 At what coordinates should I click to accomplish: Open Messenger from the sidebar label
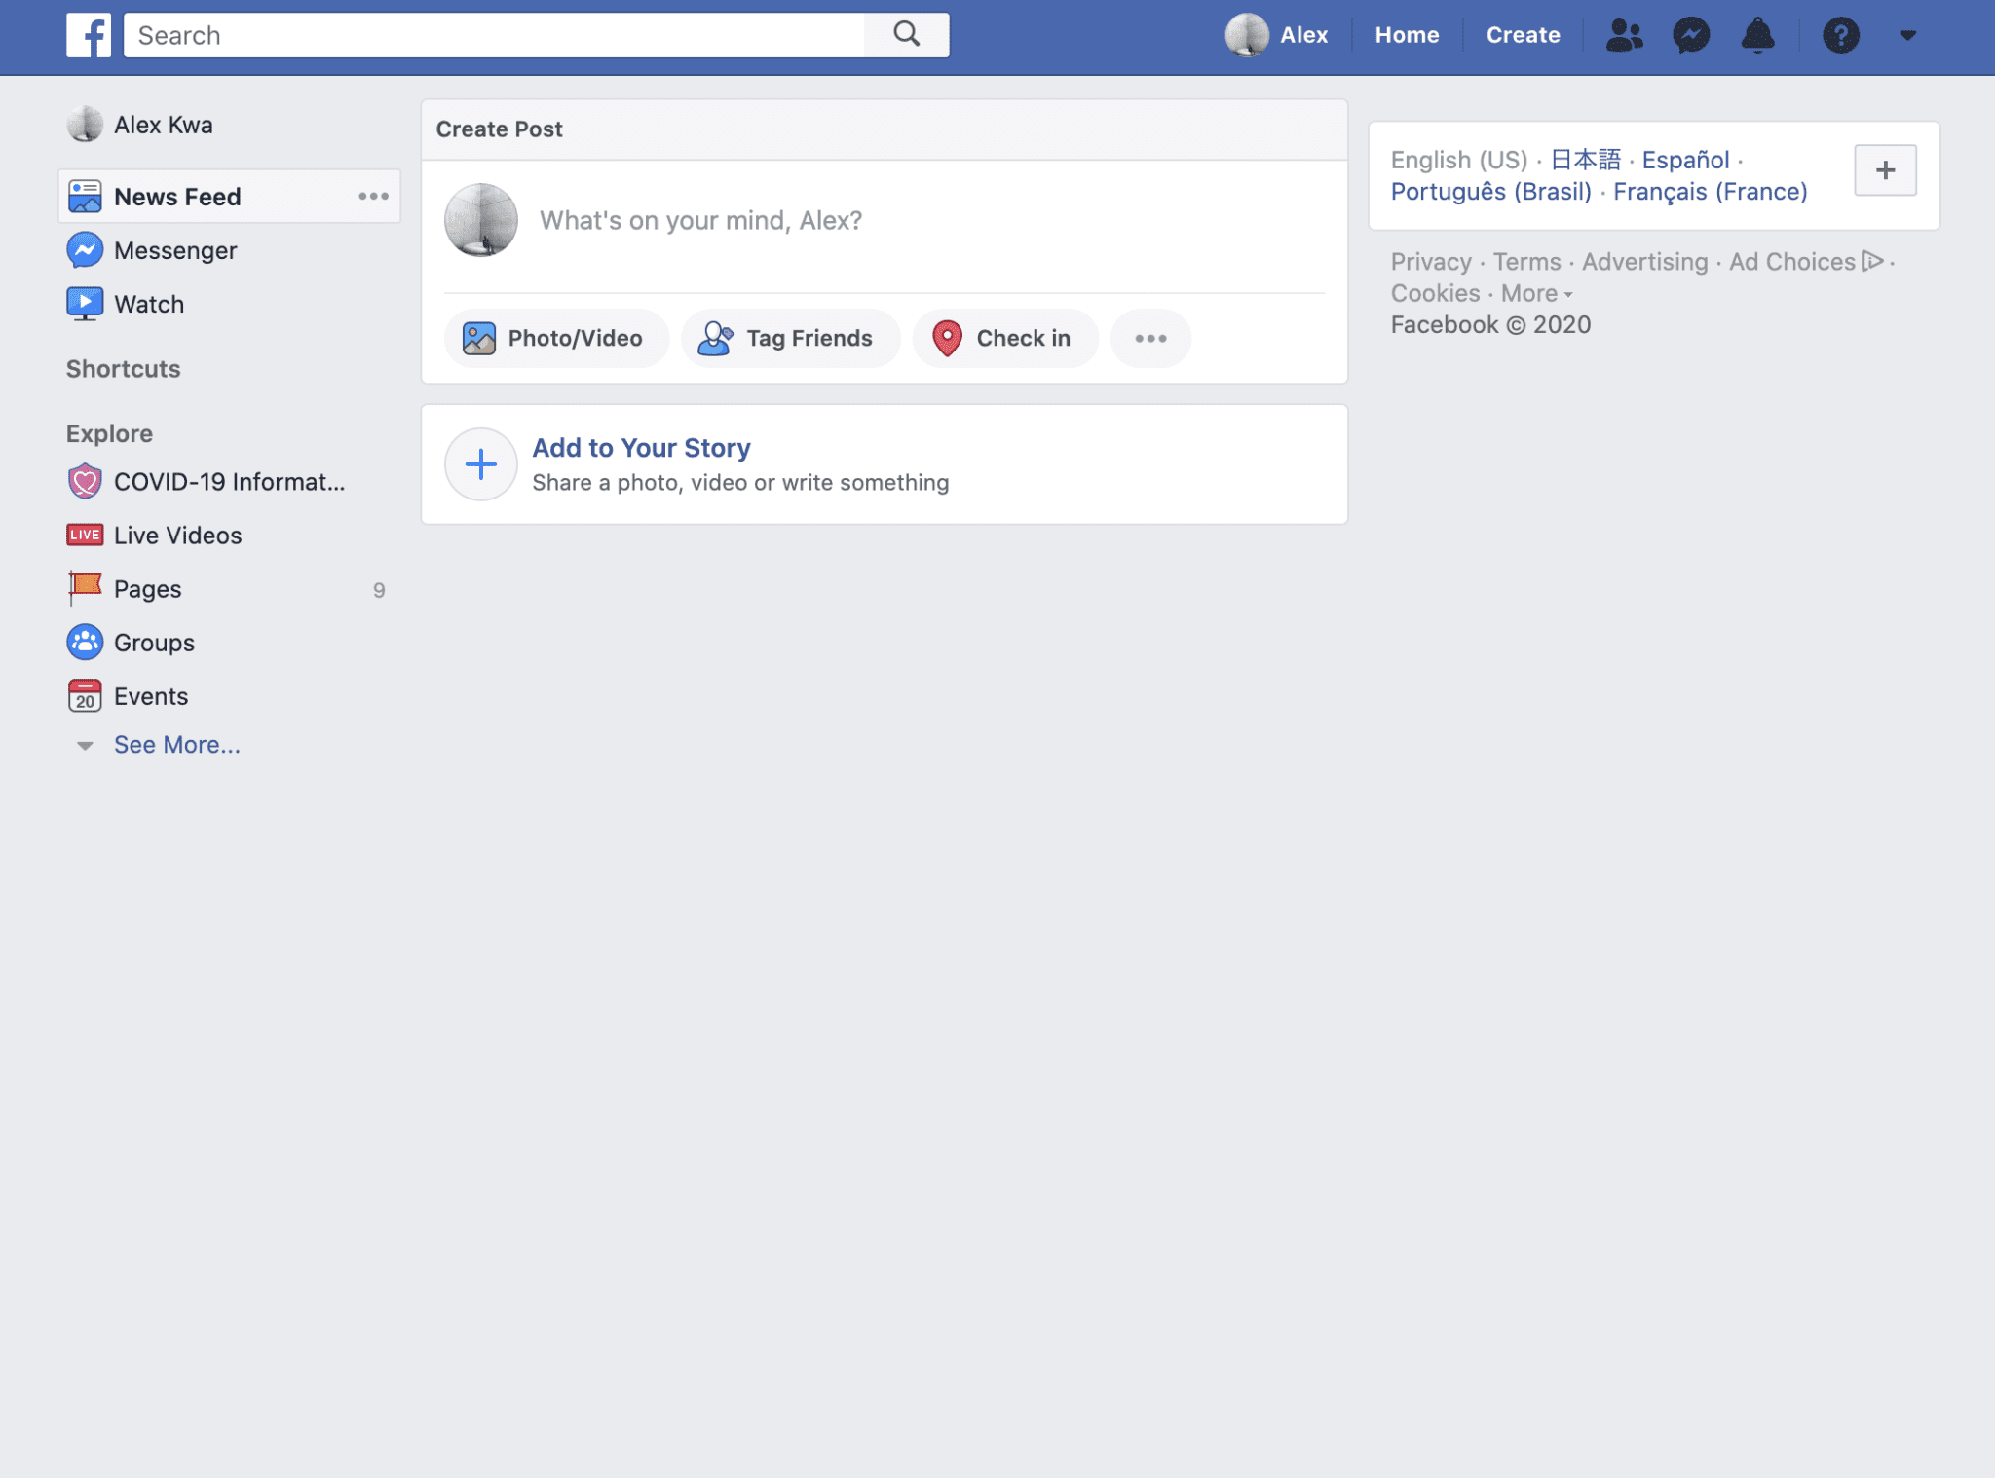click(175, 250)
